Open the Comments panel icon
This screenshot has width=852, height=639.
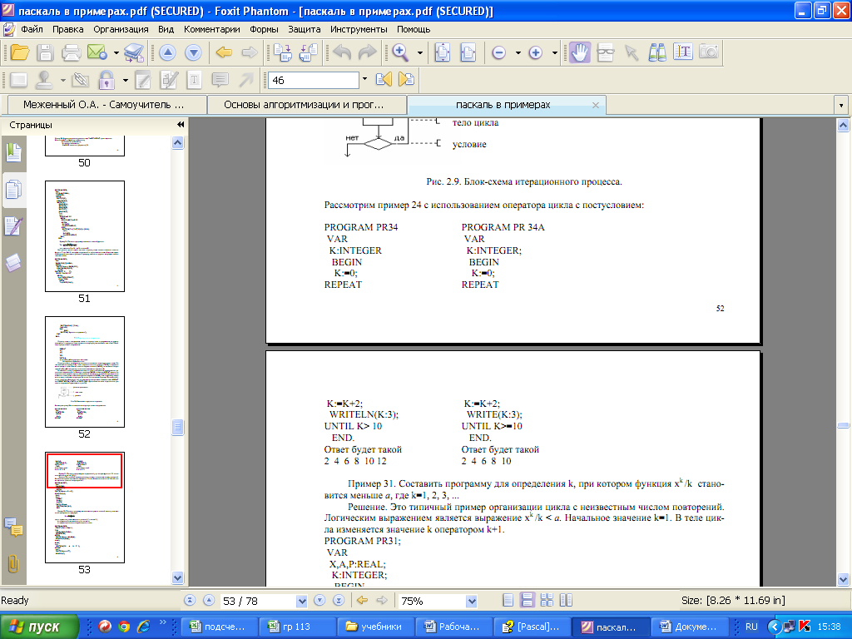pos(13,527)
